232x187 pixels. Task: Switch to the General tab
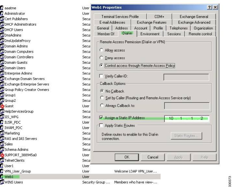click(x=103, y=28)
